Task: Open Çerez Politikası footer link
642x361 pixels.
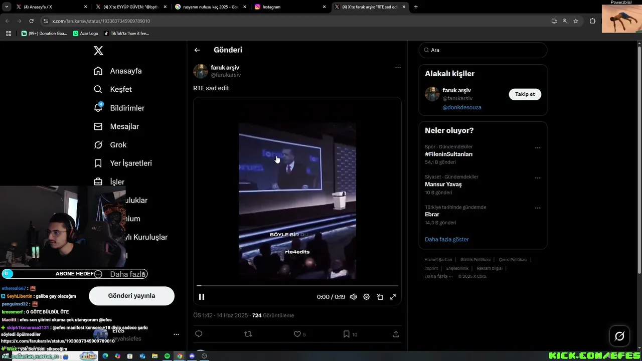Action: tap(513, 260)
